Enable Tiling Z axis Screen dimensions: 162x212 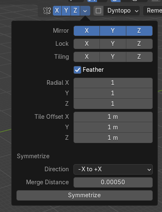(139, 57)
